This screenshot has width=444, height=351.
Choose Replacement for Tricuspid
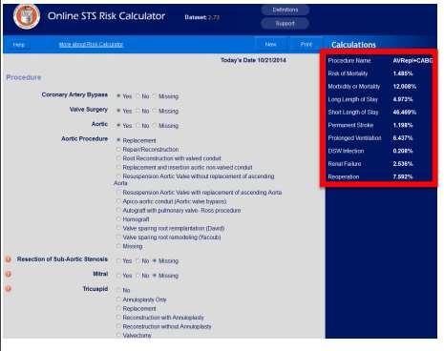coord(118,308)
